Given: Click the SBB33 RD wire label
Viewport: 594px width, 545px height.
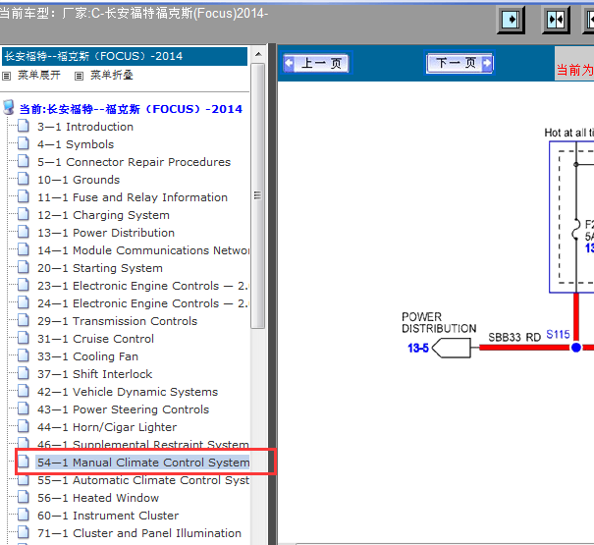Looking at the screenshot, I should (514, 337).
